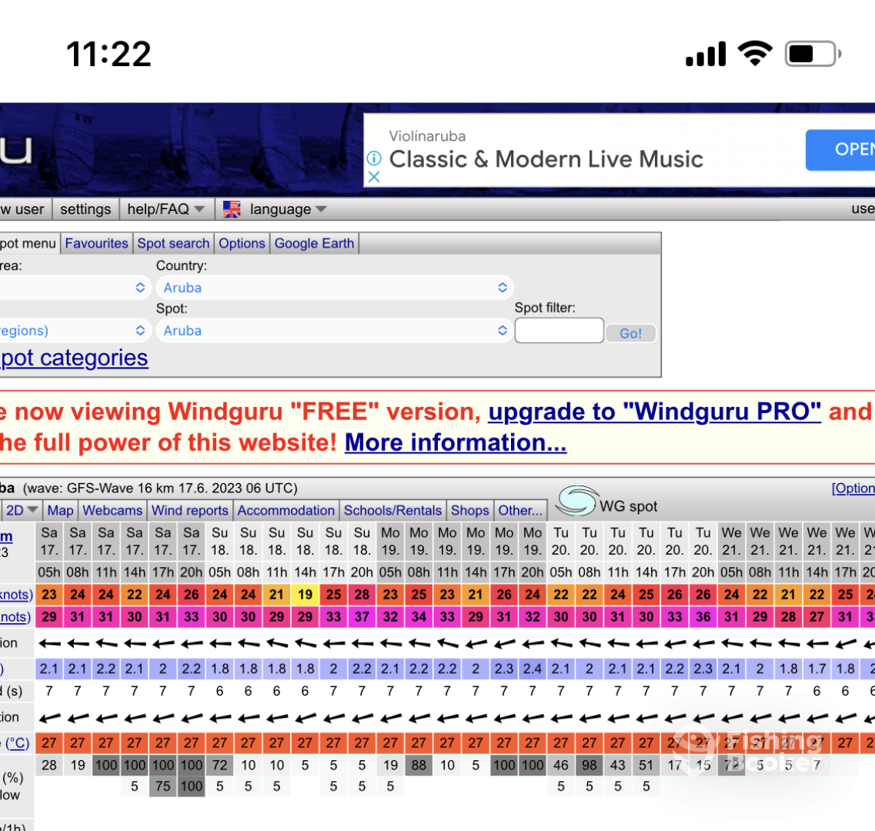This screenshot has height=831, width=875.
Task: Open the Google Earth tab
Action: (x=314, y=244)
